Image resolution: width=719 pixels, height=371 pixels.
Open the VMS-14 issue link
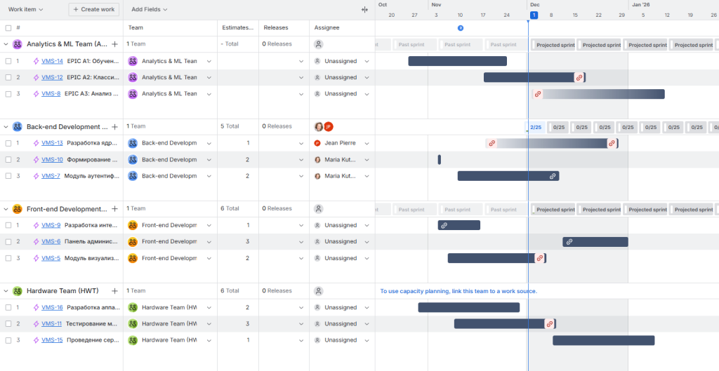tap(52, 61)
